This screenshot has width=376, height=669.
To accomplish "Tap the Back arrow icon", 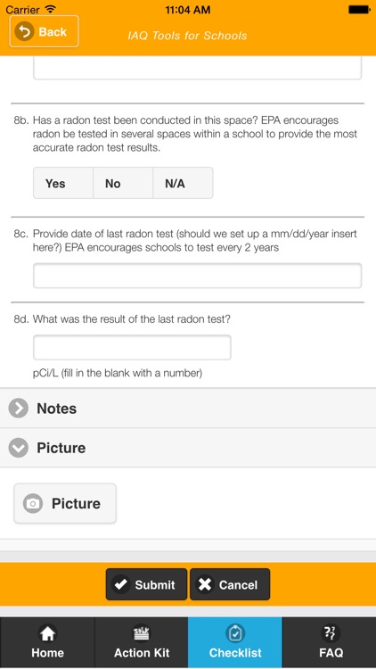I will point(24,31).
